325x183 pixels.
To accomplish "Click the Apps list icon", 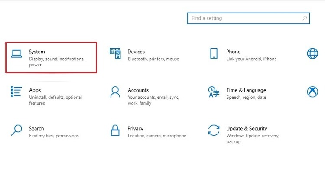I will 16,91.
